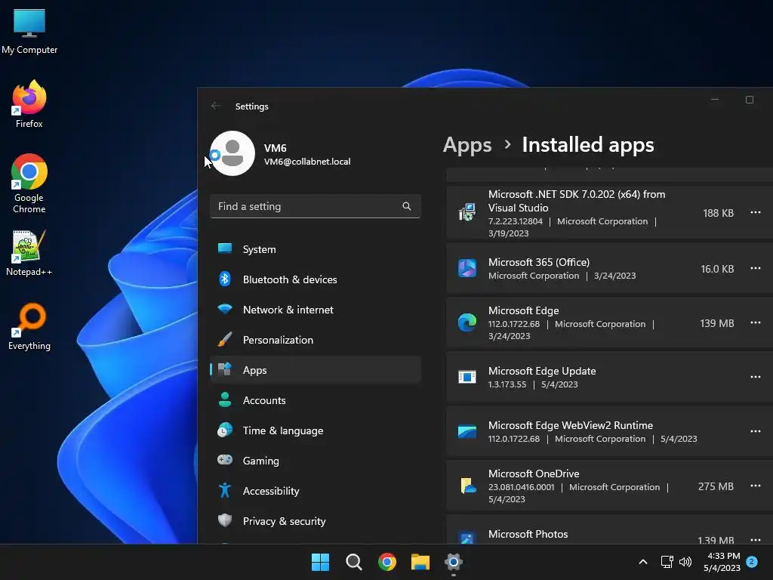Open the Privacy & security category
Screen dimensions: 773x580
point(316,521)
